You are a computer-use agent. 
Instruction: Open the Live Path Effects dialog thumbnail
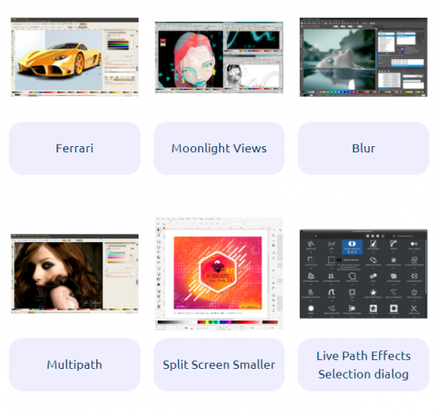[363, 274]
